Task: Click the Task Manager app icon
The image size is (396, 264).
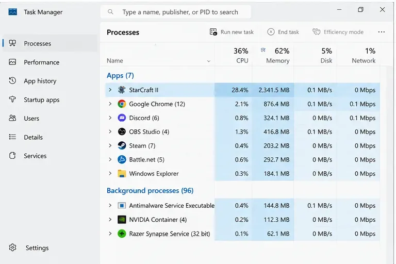Action: click(x=12, y=12)
